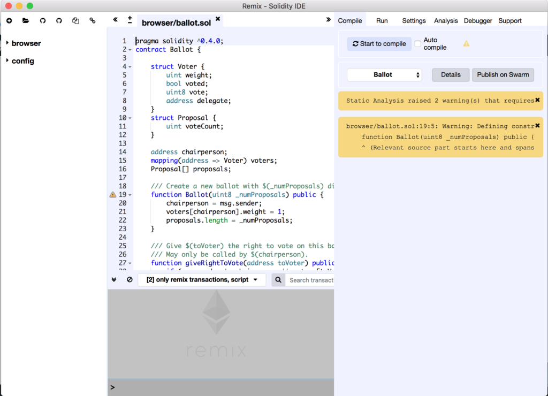Hide the right panel with right chevrons
Image resolution: width=548 pixels, height=396 pixels.
coord(328,20)
